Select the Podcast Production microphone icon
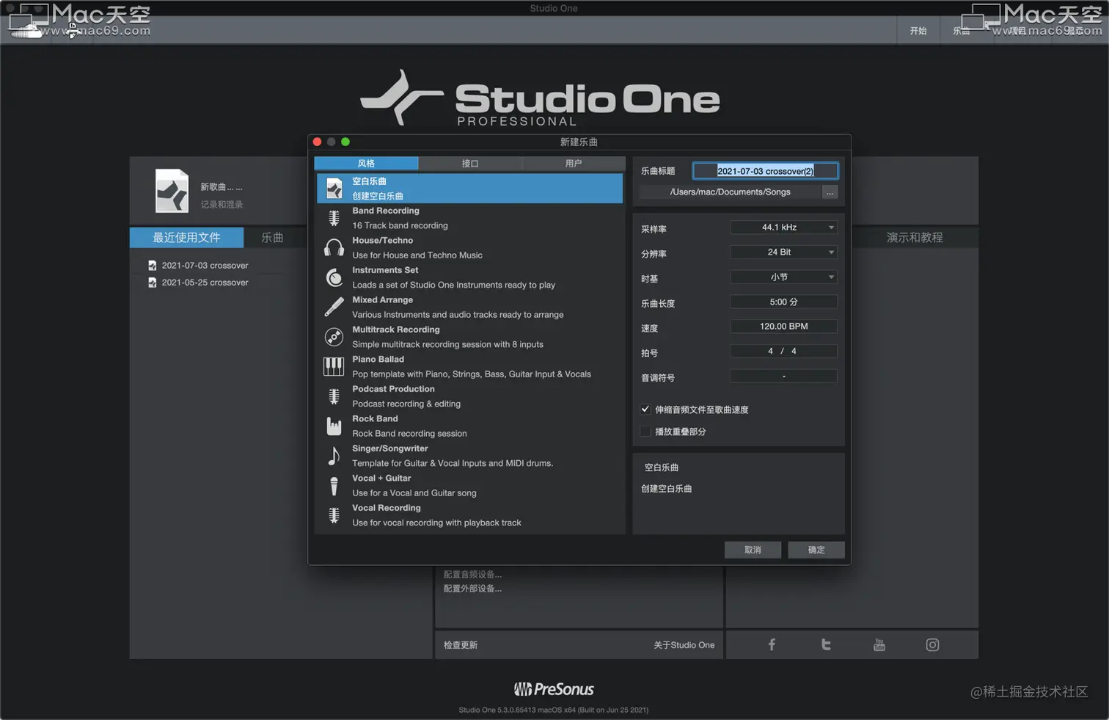The width and height of the screenshot is (1109, 720). [x=334, y=396]
